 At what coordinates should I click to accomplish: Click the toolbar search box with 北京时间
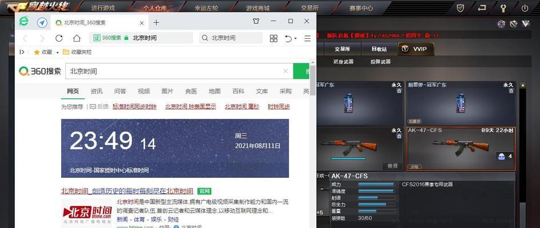pyautogui.click(x=231, y=38)
